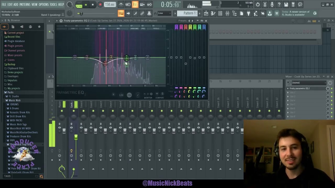Open the project info speech bubble icon
Viewport: 335px width, 188px height.
coord(300,4)
